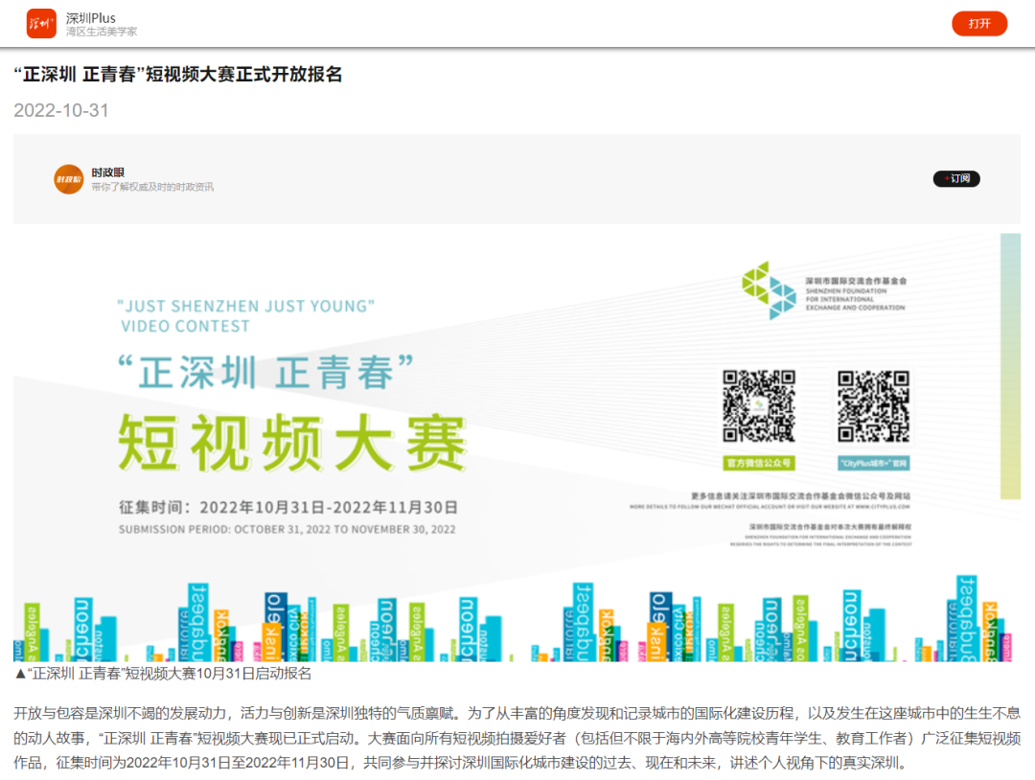Screen dimensions: 1035x780
Task: Click the "JUST SHENZHEN JUST YOUNG" banner text
Action: [x=245, y=307]
